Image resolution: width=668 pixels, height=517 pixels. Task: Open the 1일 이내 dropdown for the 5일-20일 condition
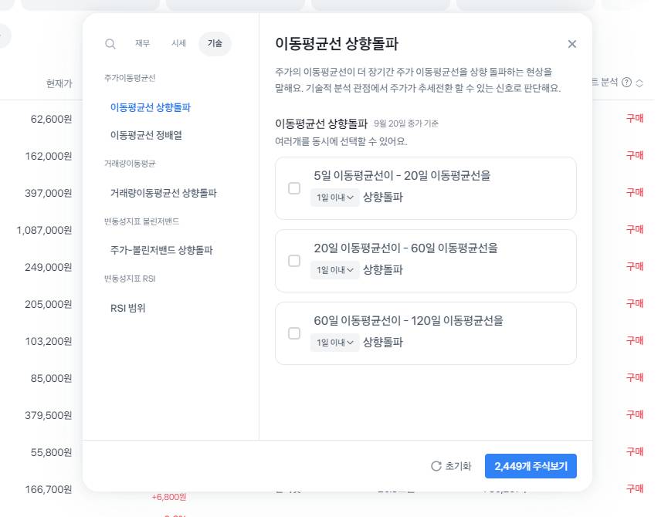[x=334, y=197]
